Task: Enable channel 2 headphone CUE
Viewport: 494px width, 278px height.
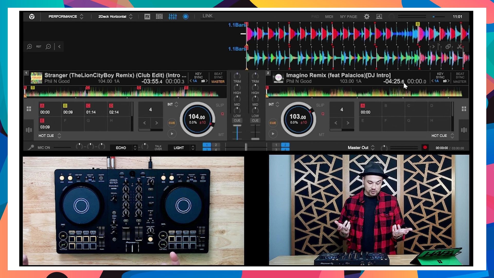Action: click(255, 120)
